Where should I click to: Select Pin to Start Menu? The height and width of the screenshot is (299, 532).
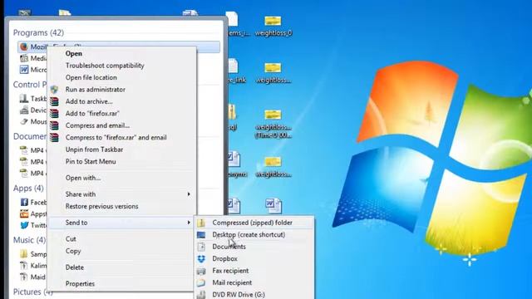coord(91,162)
